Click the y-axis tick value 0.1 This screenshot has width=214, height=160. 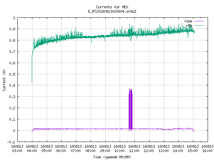12,119
